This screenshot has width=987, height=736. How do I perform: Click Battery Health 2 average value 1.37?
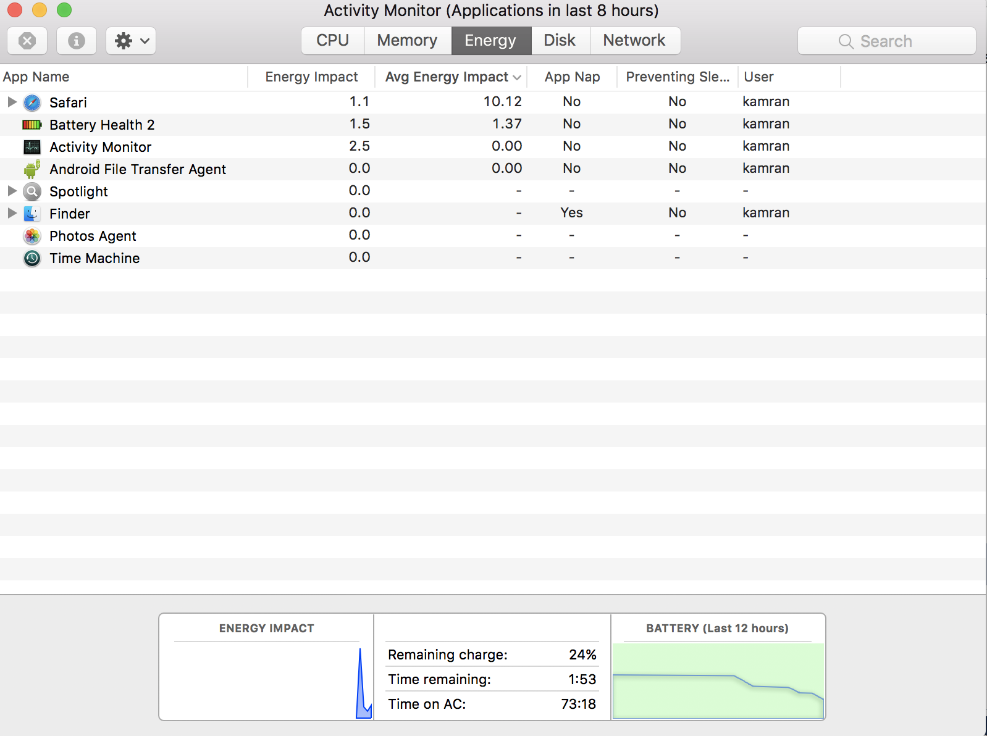[507, 123]
